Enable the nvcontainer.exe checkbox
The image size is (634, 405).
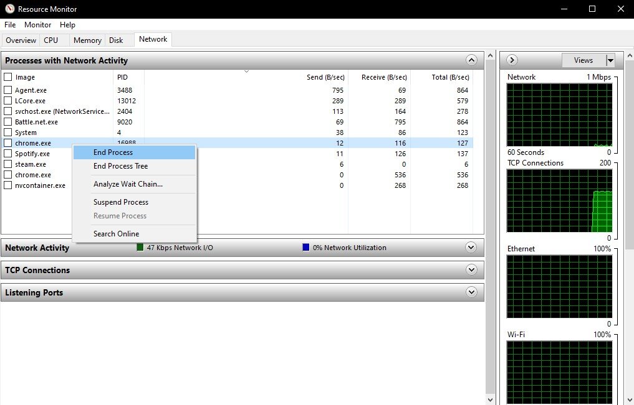coord(8,185)
